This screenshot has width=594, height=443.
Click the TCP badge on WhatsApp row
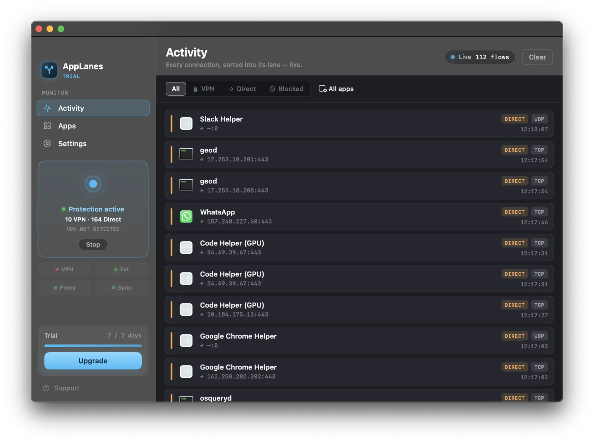[539, 212]
